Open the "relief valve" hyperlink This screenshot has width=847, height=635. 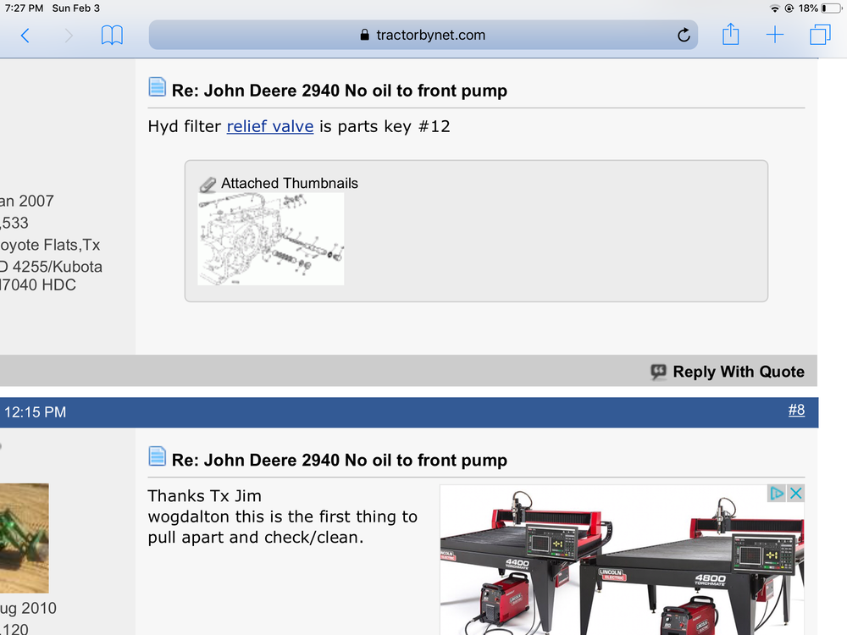[270, 126]
